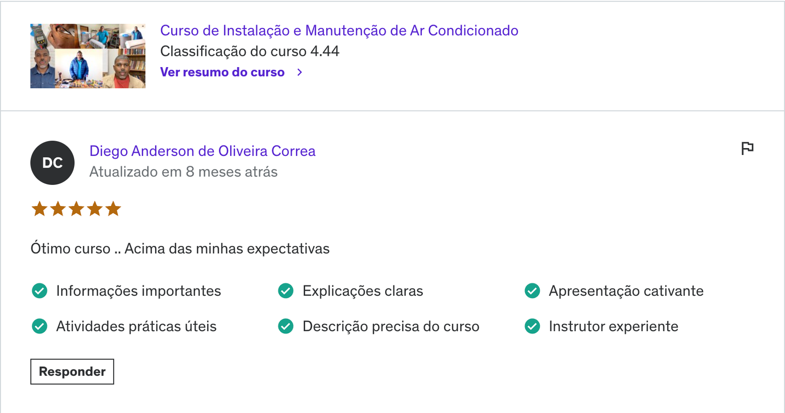The width and height of the screenshot is (785, 413).
Task: Click checkmark beside Informações importantes
Action: [39, 291]
